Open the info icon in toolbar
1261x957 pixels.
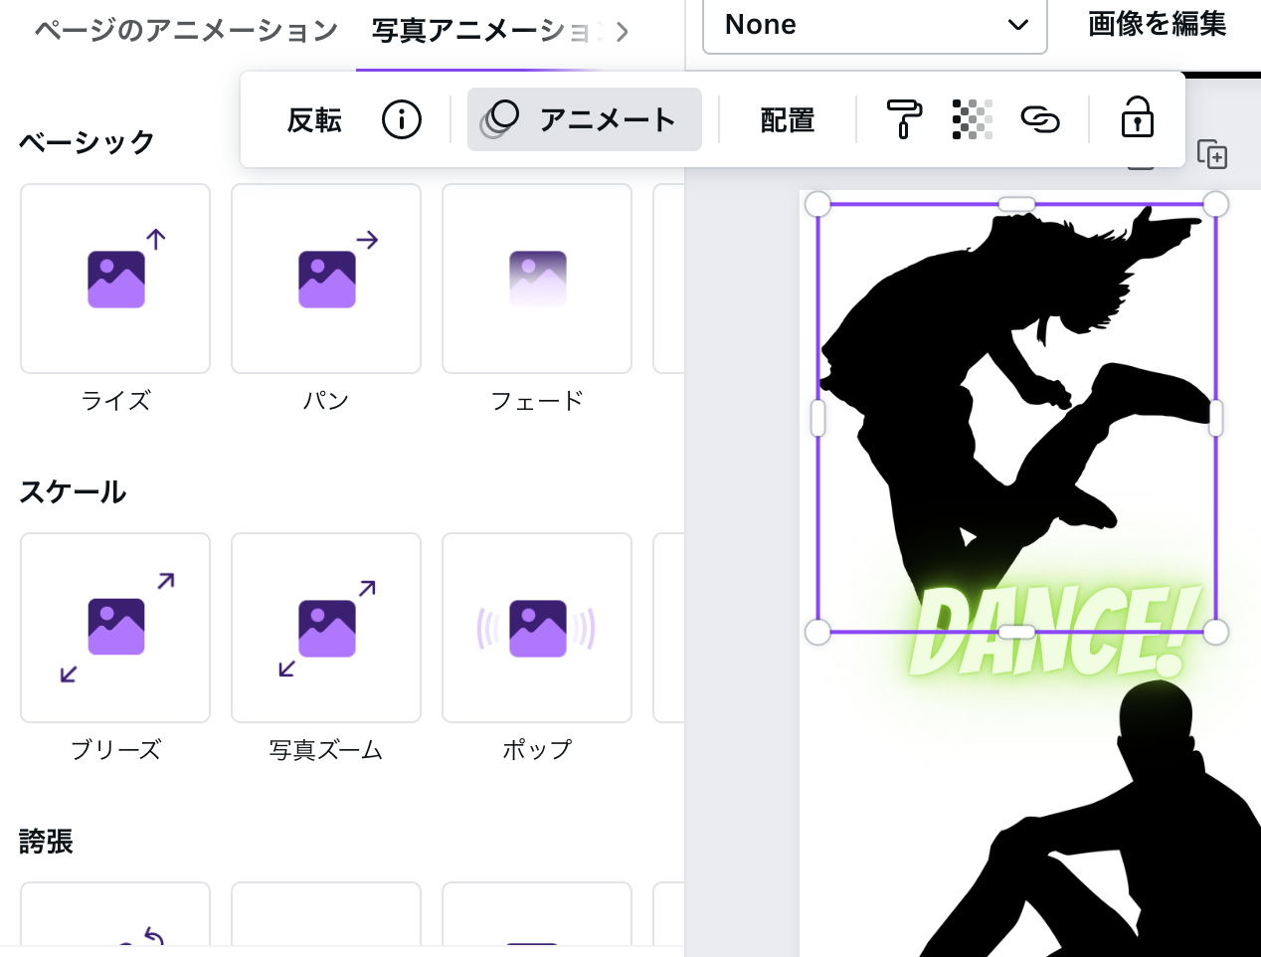(402, 120)
